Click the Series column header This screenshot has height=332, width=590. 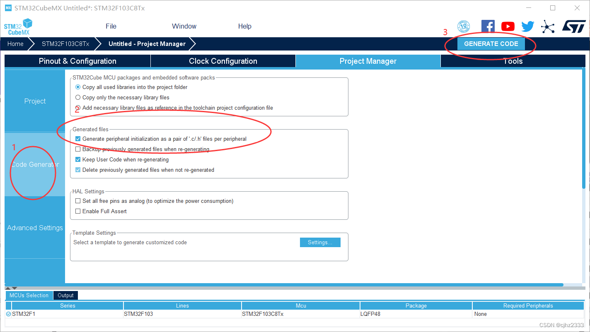(68, 306)
